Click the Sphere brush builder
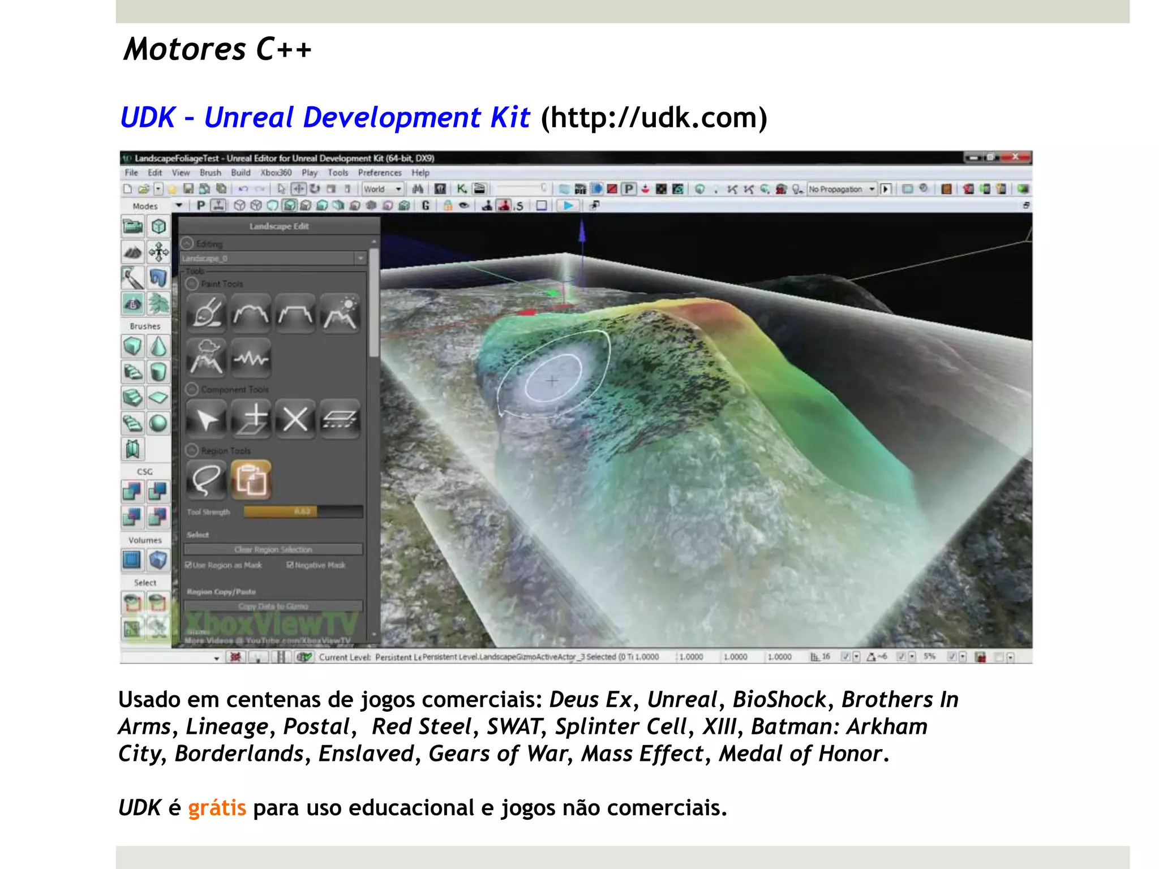 coord(158,423)
